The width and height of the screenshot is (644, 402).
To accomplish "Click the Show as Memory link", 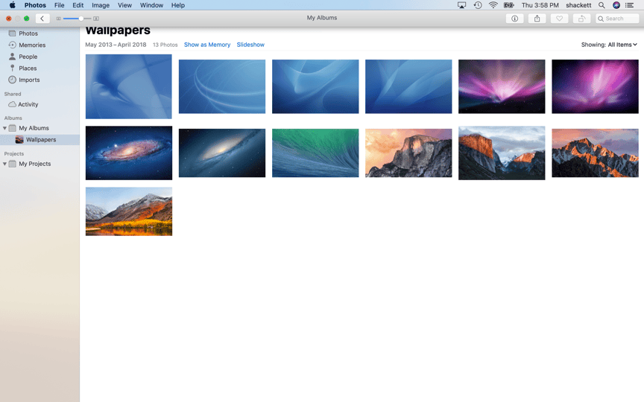I will [x=207, y=45].
